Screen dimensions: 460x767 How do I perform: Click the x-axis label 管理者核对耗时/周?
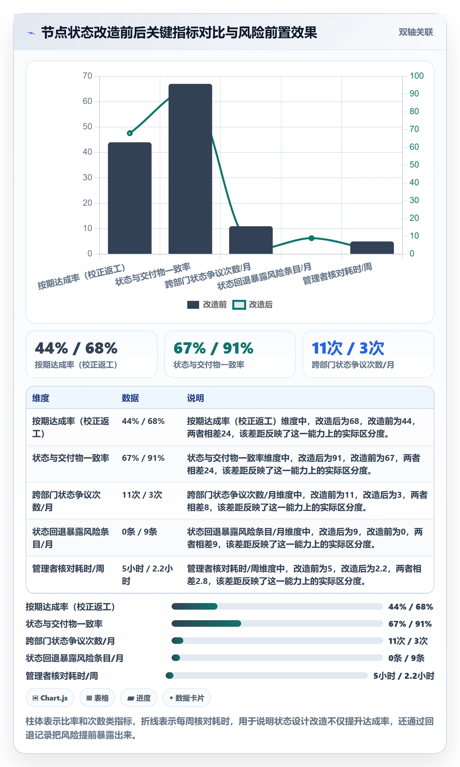(x=337, y=273)
